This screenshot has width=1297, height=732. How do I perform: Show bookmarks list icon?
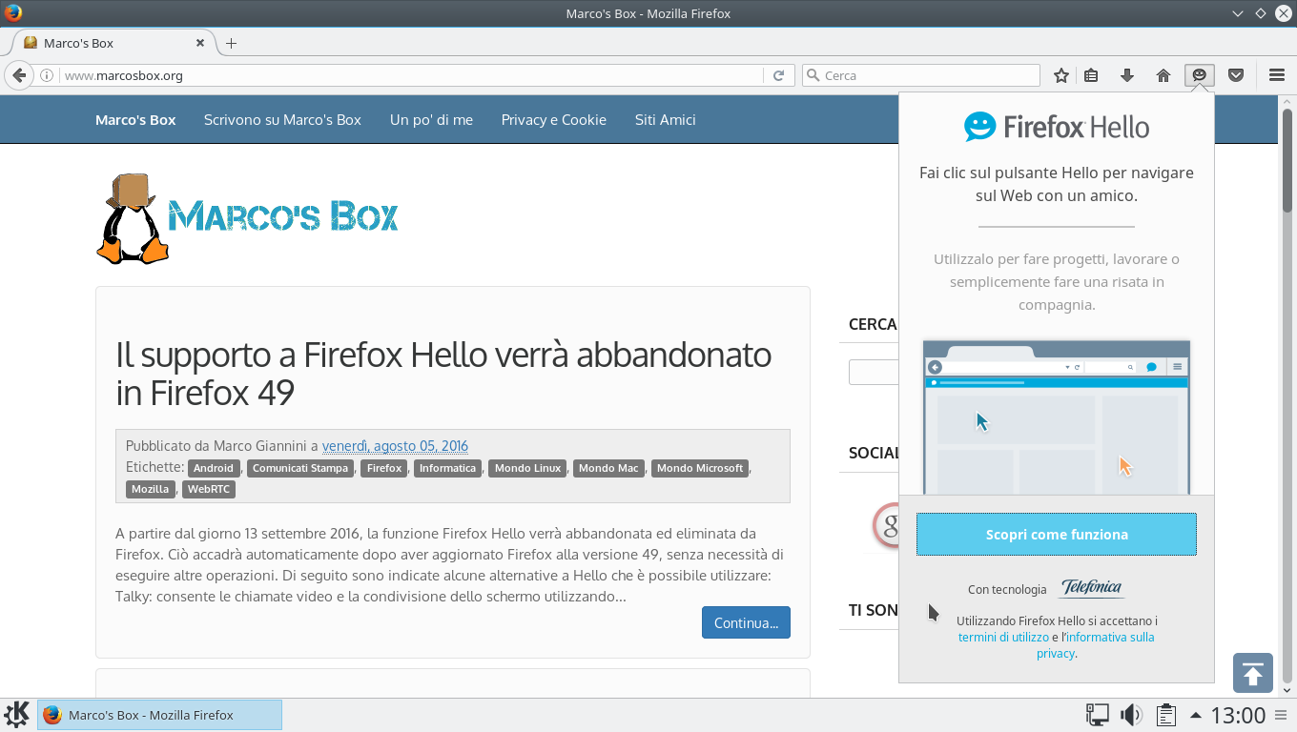(x=1092, y=75)
